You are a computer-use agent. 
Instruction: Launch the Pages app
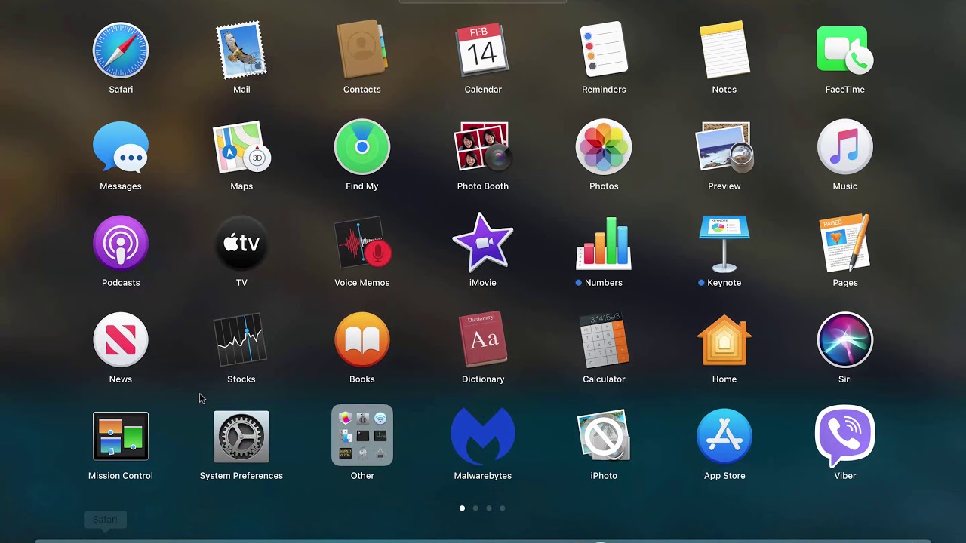coord(845,244)
